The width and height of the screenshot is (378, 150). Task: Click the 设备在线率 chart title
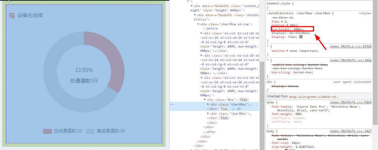[30, 15]
